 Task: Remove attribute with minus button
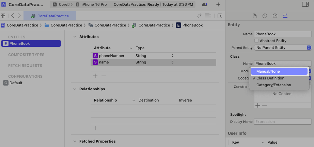pyautogui.click(x=104, y=76)
